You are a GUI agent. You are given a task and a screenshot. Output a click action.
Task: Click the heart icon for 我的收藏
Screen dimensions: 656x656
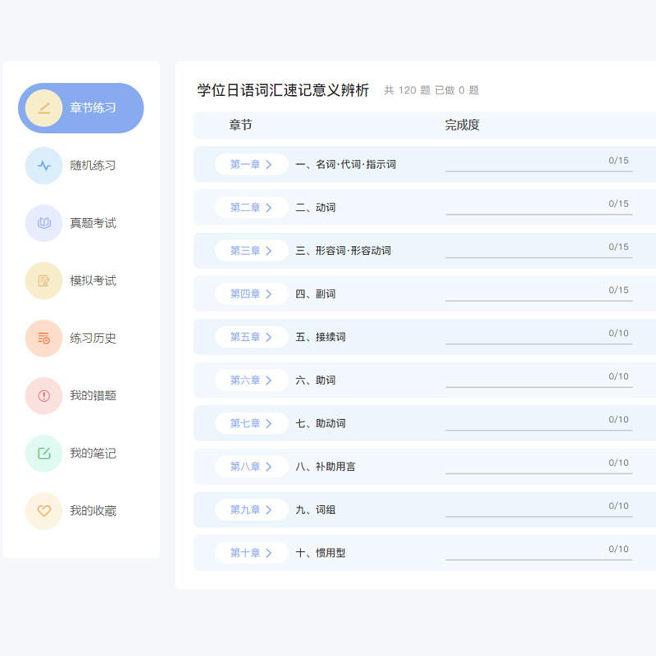pyautogui.click(x=44, y=511)
